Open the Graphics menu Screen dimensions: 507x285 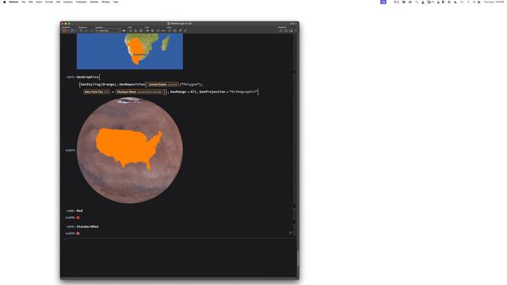[68, 2]
